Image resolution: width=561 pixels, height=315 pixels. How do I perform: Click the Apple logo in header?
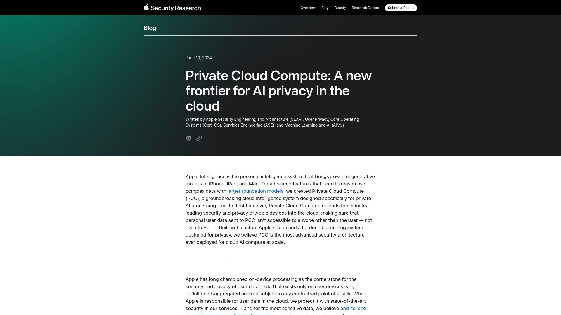[x=146, y=7]
